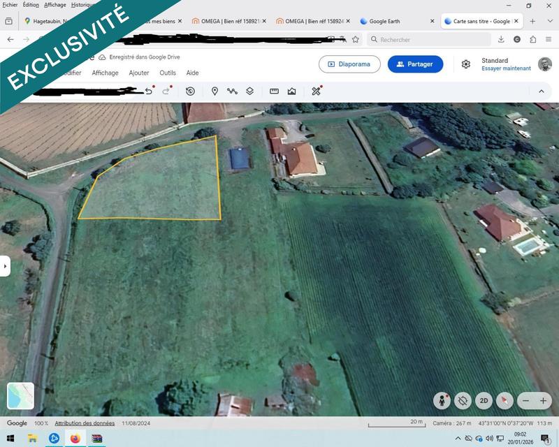
Task: Open the map style layers tool
Action: [x=249, y=91]
